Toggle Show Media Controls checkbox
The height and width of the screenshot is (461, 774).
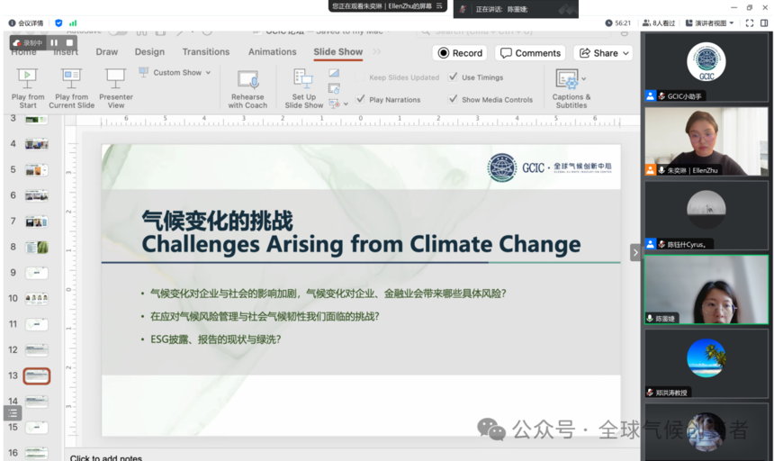point(453,99)
